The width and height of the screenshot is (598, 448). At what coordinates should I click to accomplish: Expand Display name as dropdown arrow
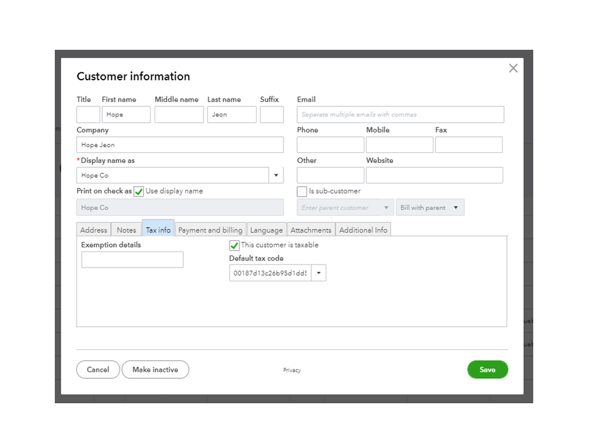tap(276, 175)
